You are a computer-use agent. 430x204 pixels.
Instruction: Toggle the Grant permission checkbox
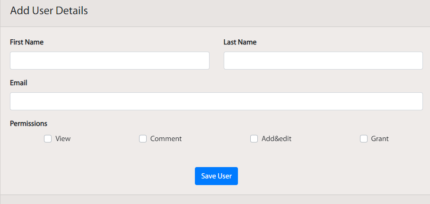coord(364,139)
